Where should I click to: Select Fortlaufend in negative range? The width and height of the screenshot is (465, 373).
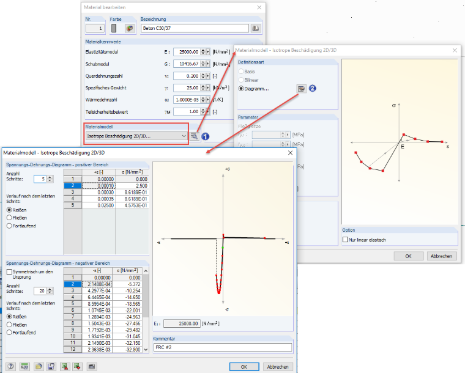[9, 333]
